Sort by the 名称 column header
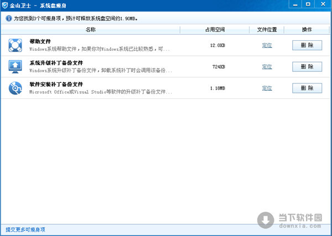 tap(91, 29)
